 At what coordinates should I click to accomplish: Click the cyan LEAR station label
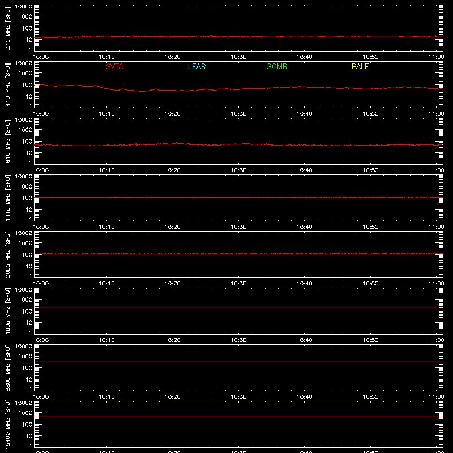(196, 66)
